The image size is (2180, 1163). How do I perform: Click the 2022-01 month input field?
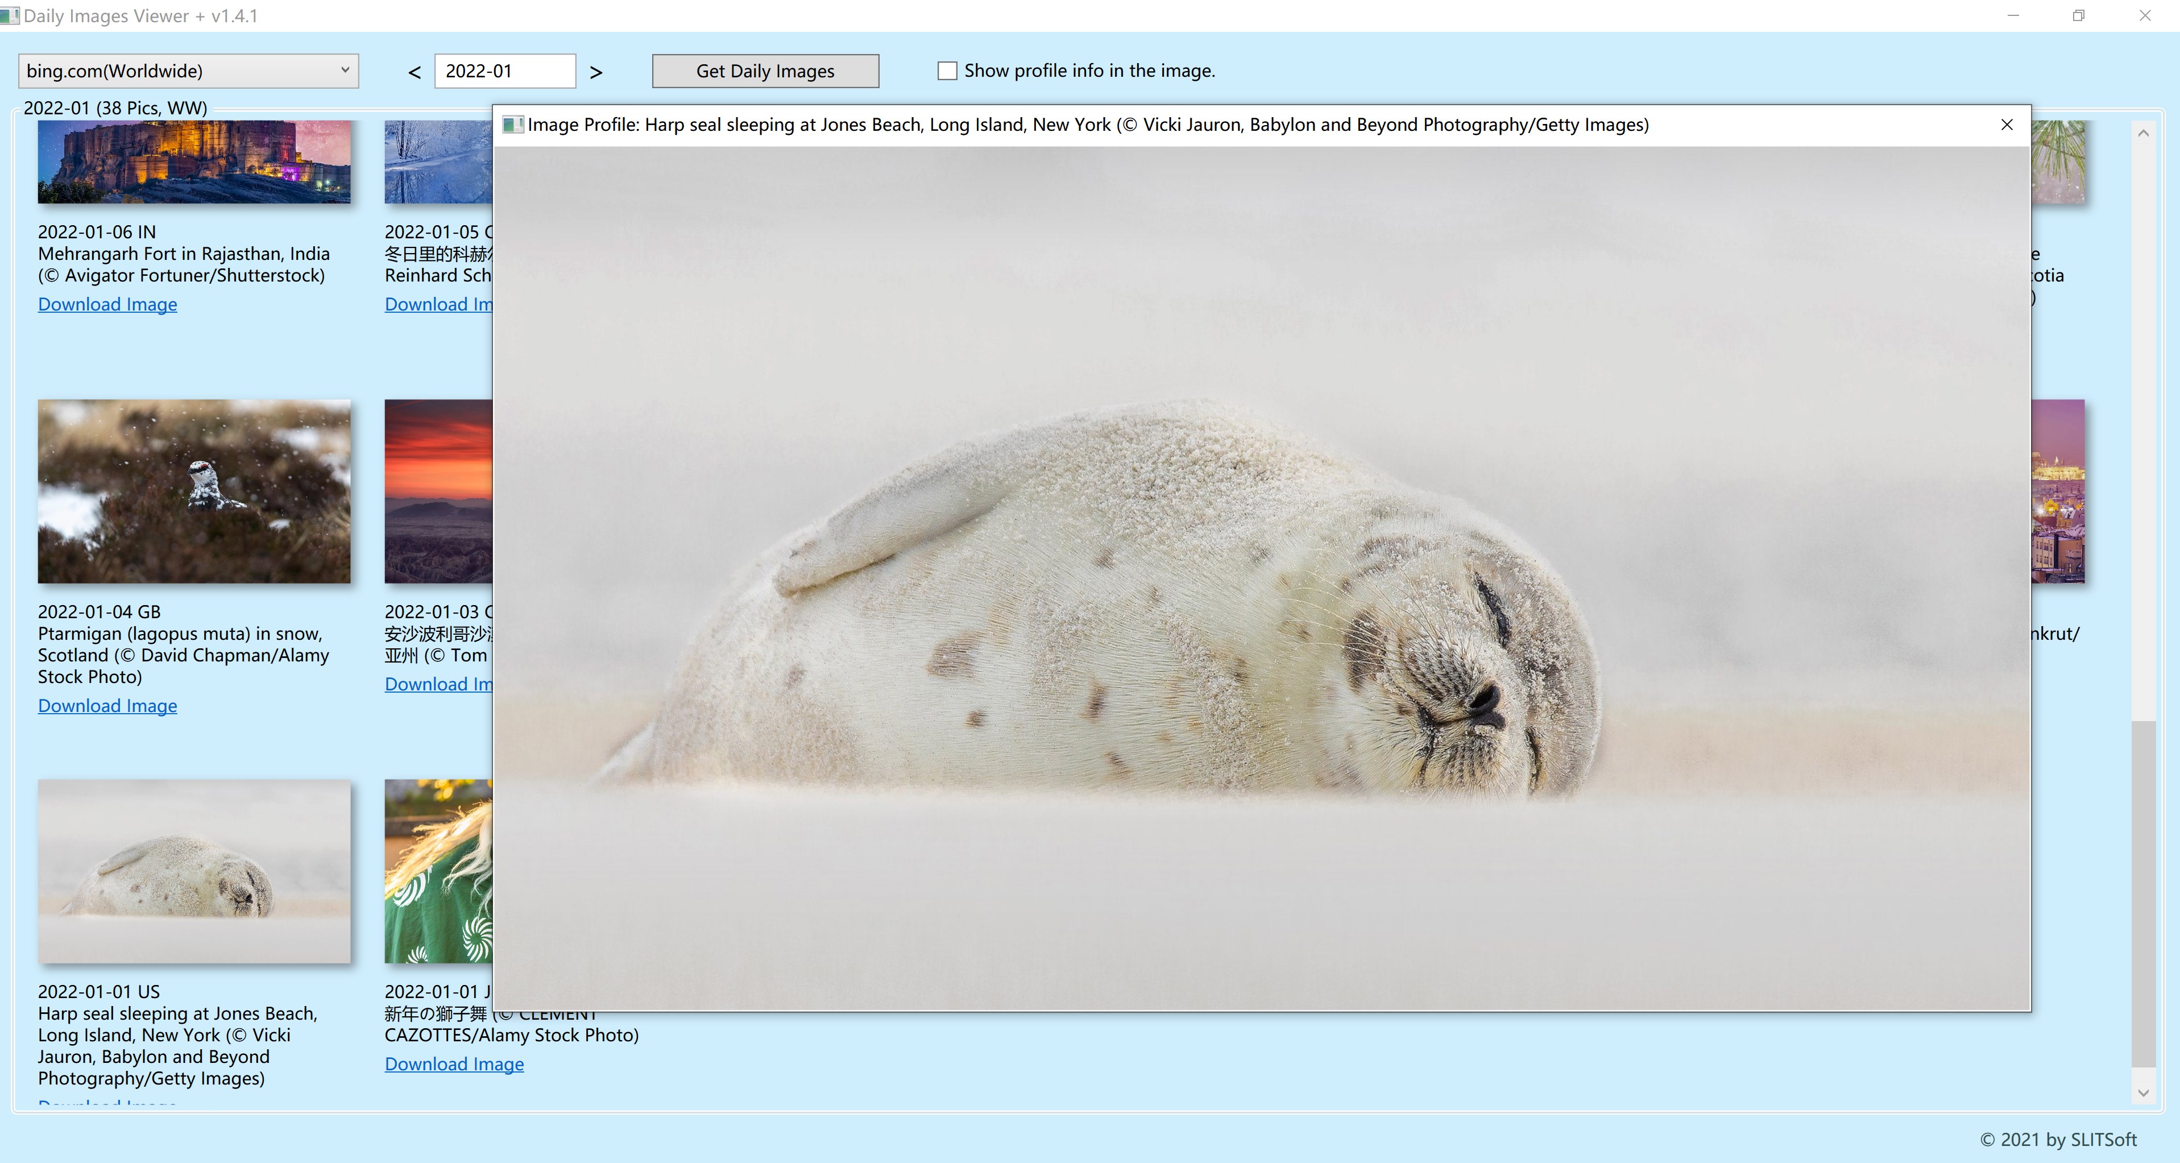tap(504, 71)
